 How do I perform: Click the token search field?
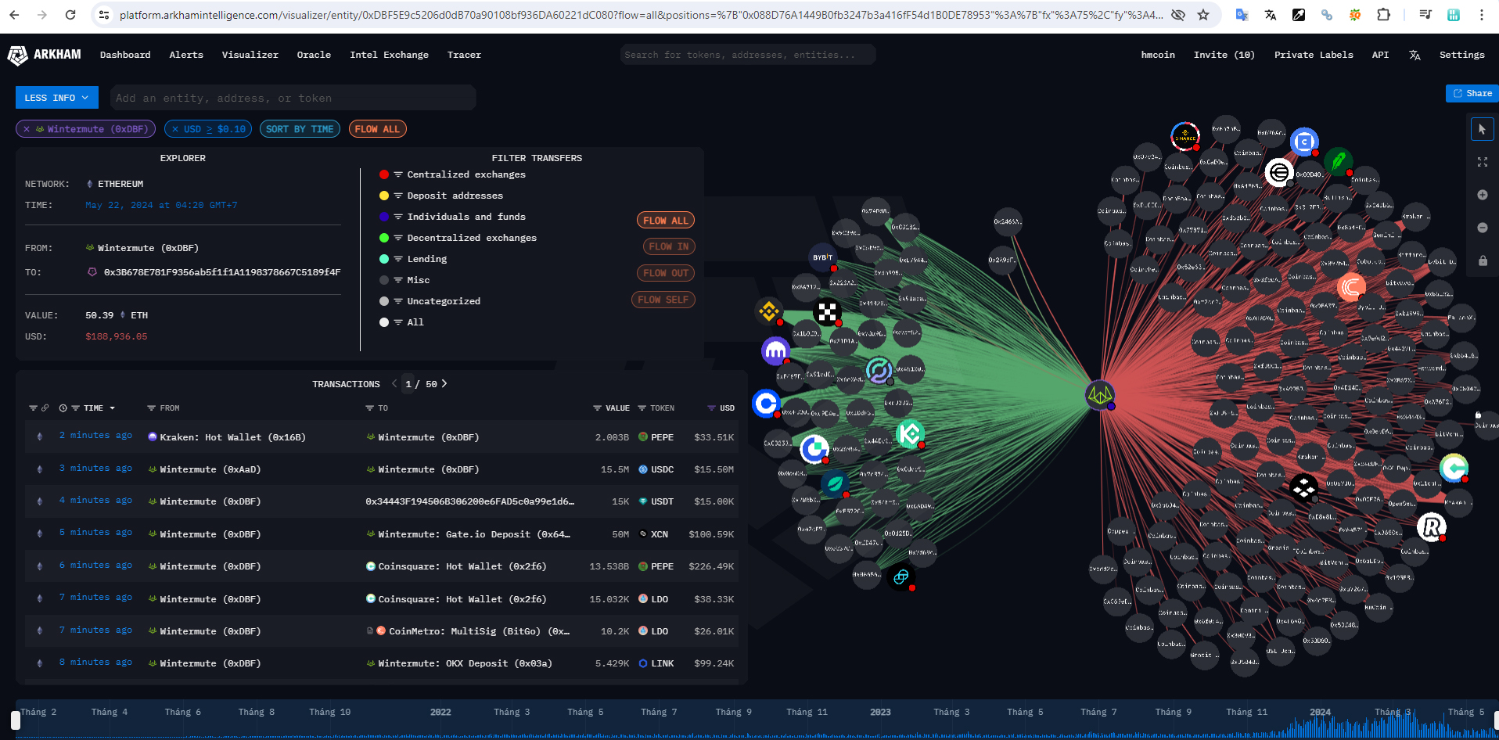(747, 55)
